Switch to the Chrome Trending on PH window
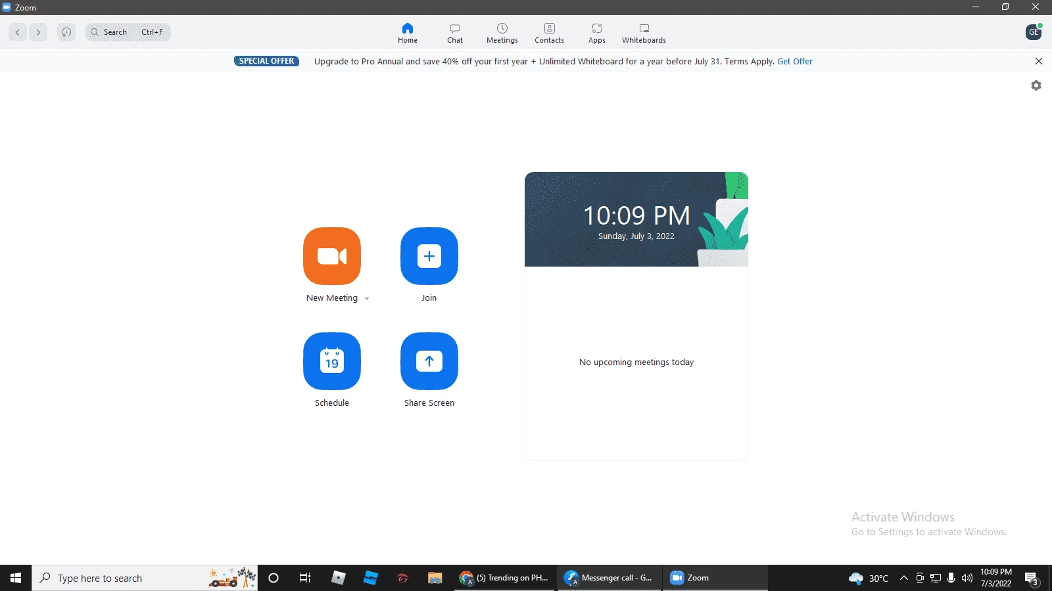 tap(505, 578)
